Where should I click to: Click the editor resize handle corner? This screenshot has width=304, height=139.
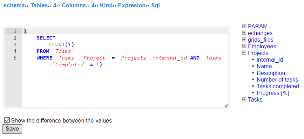point(226,105)
